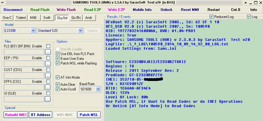Browse for CUST (CDS) file
This screenshot has height=121, width=263.
(x=48, y=75)
